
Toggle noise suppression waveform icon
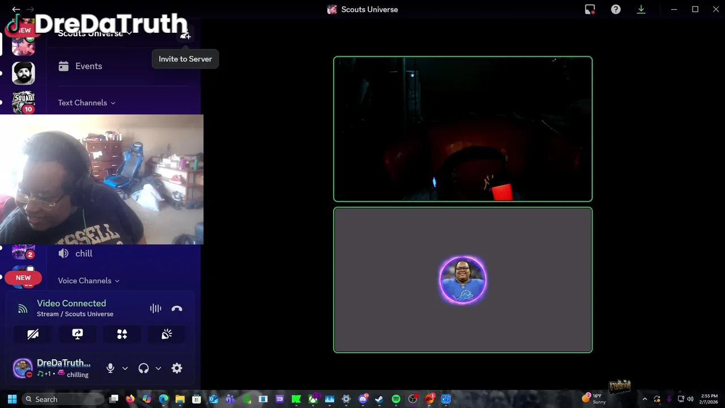[x=156, y=308]
